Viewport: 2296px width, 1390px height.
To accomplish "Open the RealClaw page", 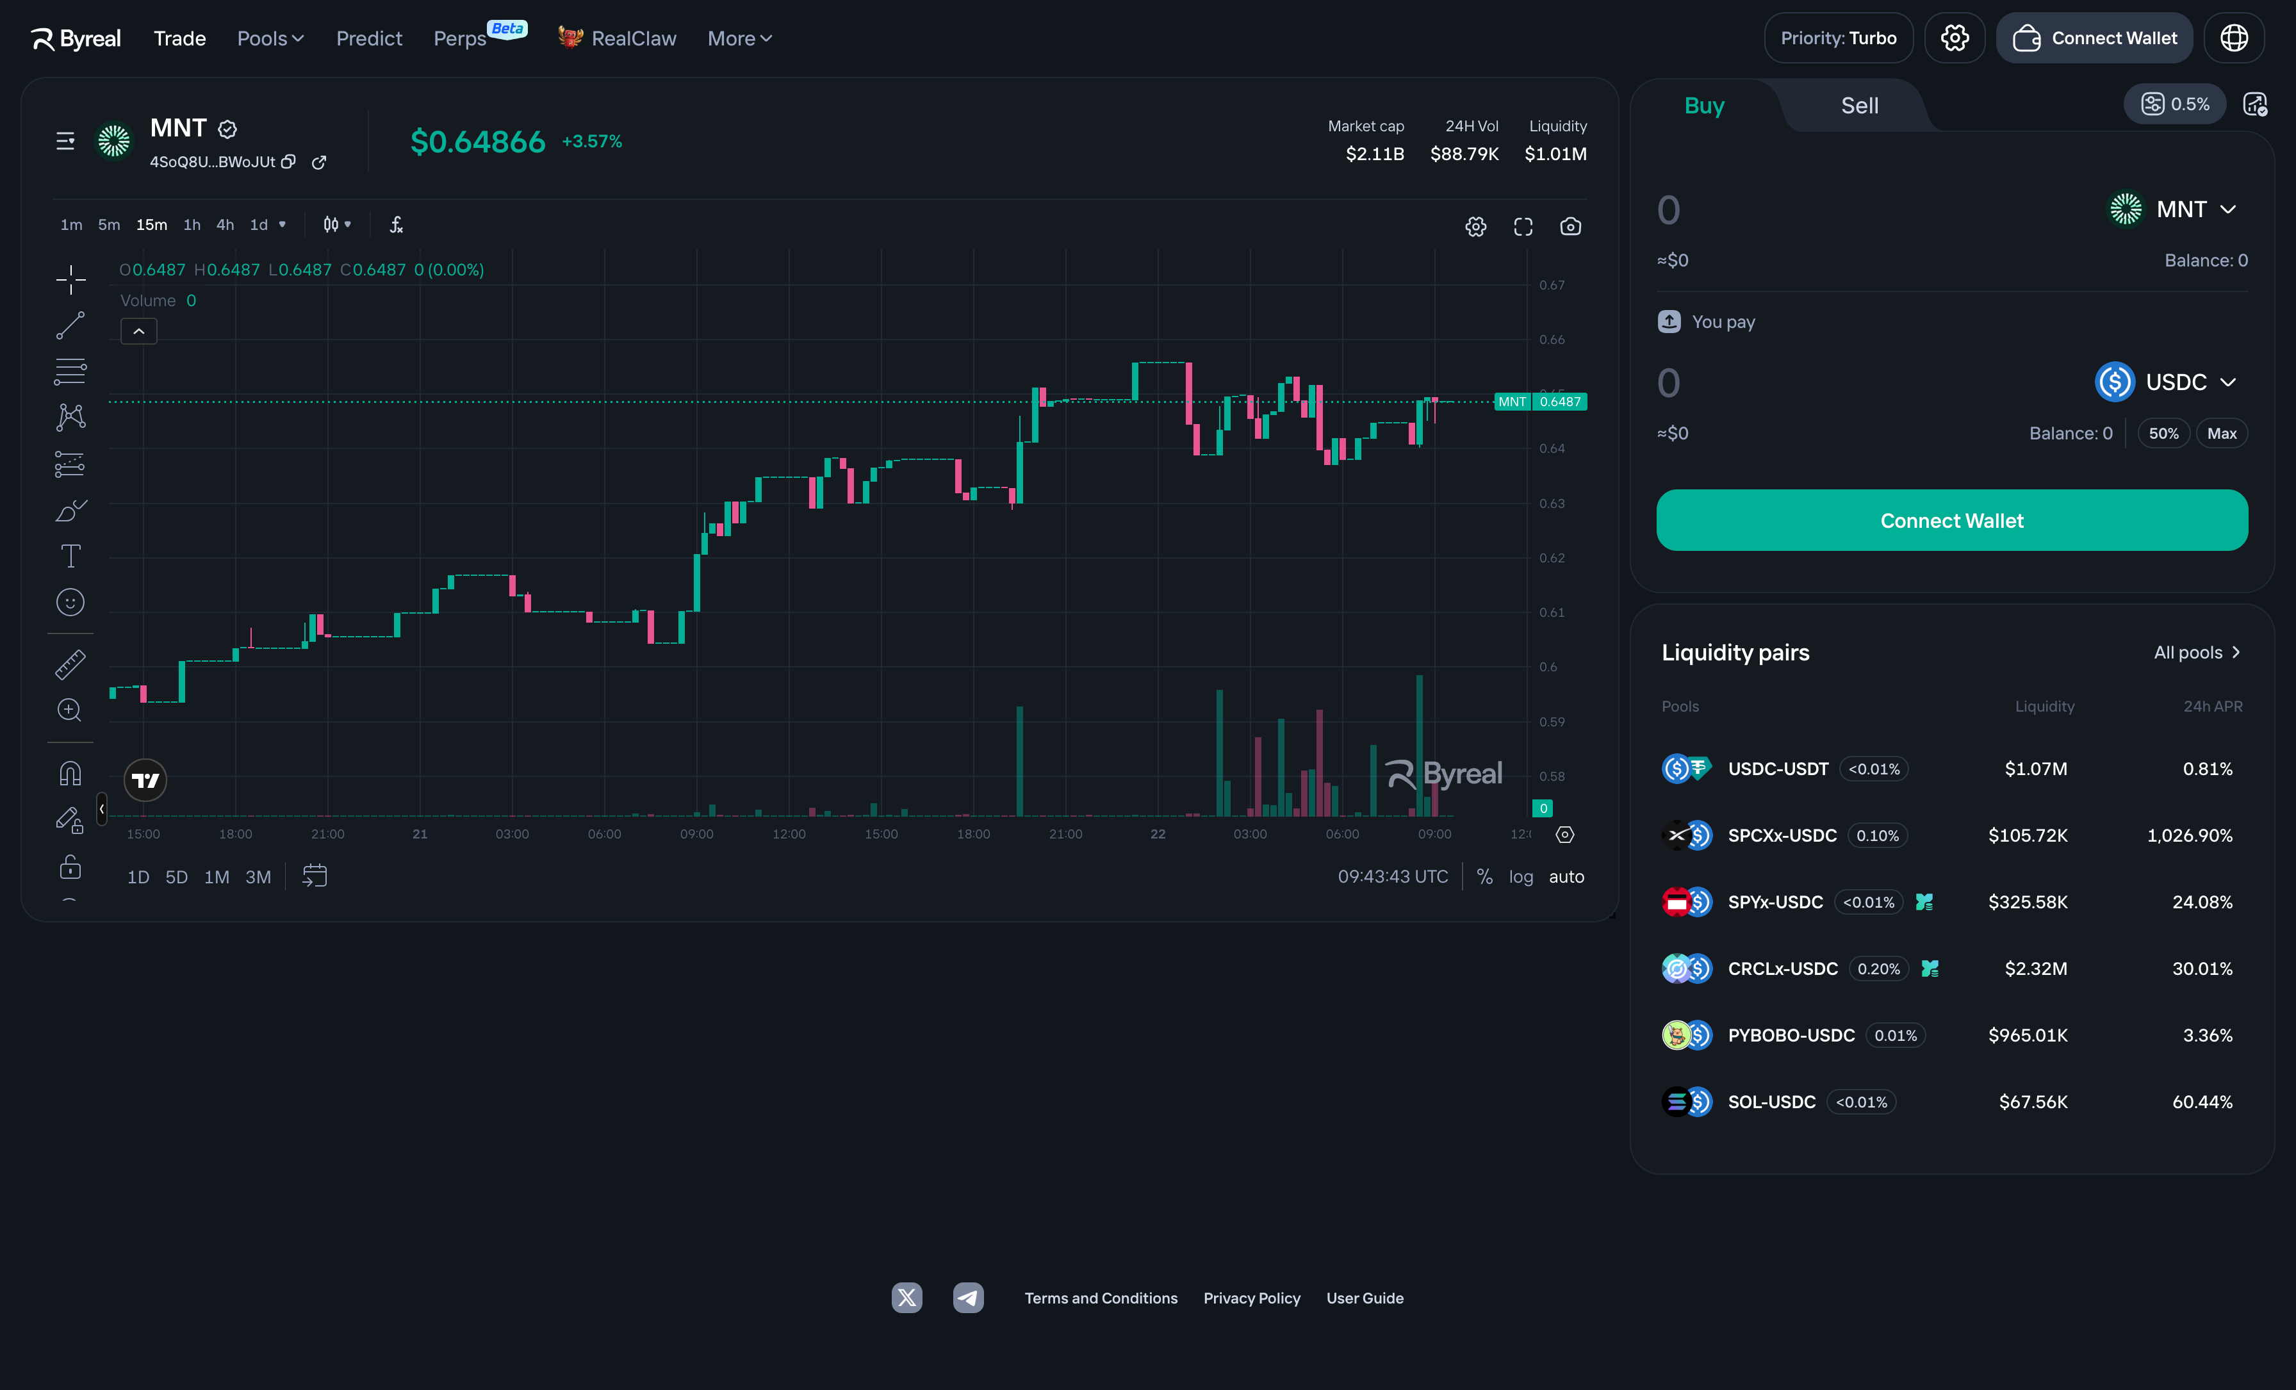I will pos(617,38).
